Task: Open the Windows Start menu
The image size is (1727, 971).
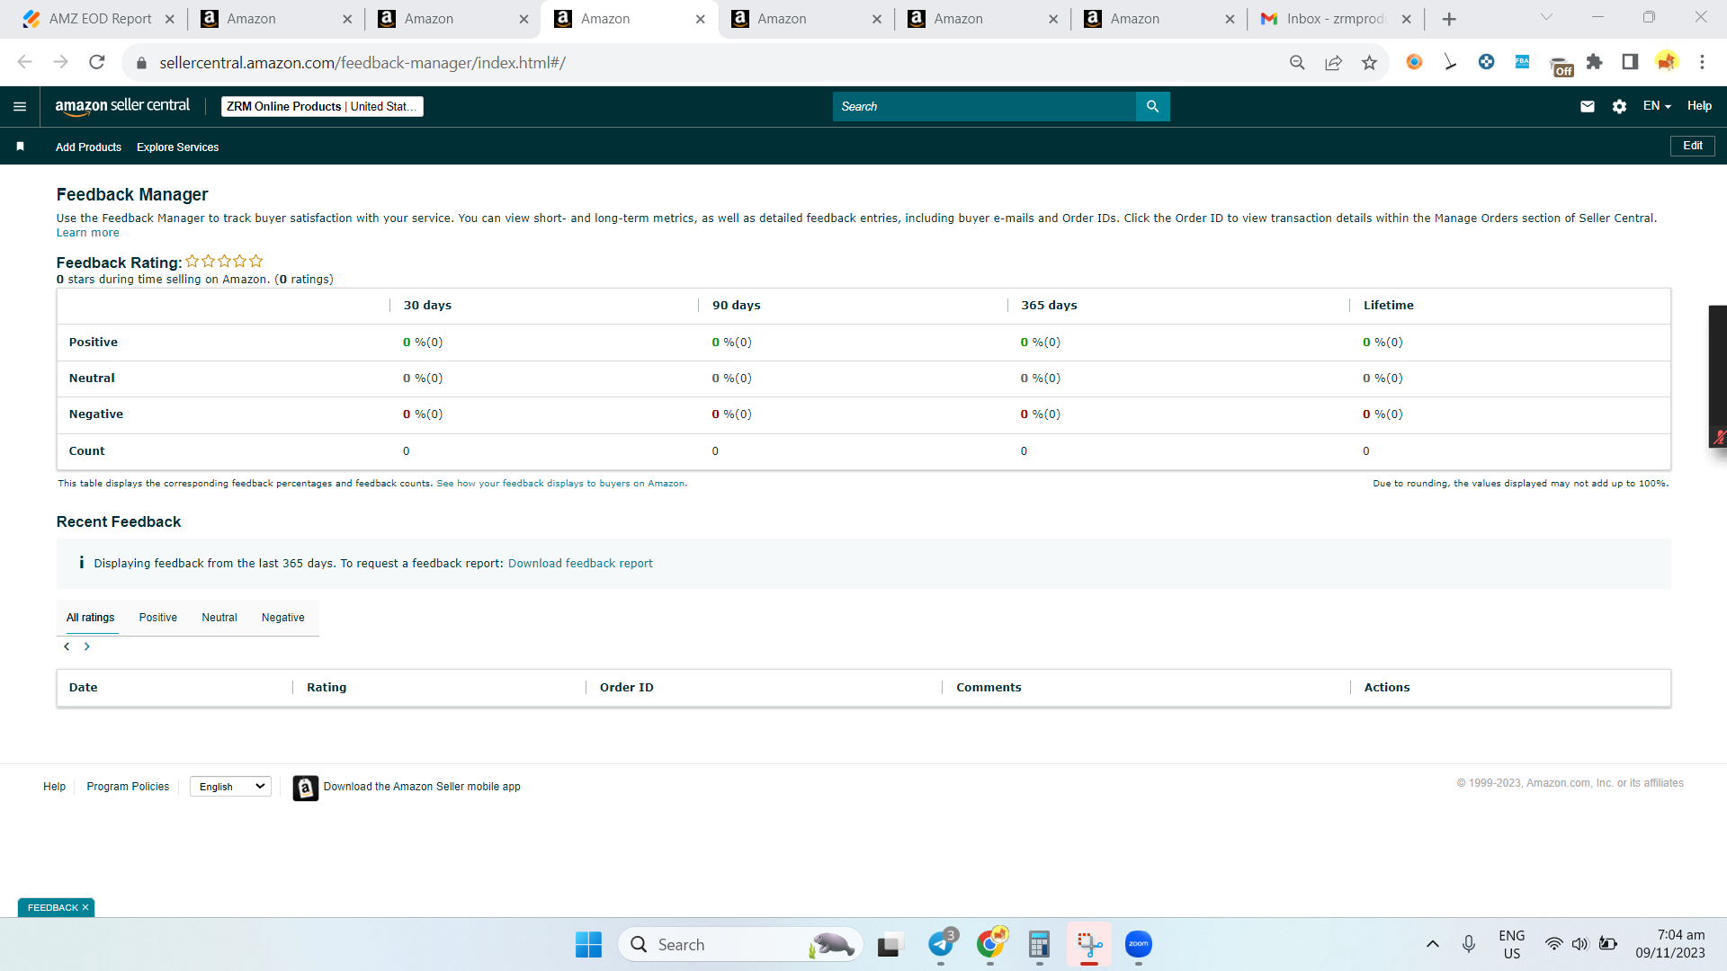Action: [x=589, y=944]
